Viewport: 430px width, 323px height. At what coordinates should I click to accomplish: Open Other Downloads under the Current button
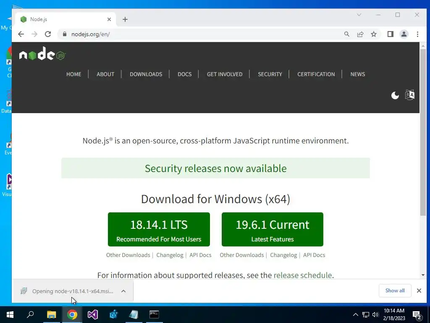pos(241,255)
